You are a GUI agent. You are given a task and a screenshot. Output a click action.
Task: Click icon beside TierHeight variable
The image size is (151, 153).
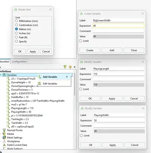pos(8,119)
